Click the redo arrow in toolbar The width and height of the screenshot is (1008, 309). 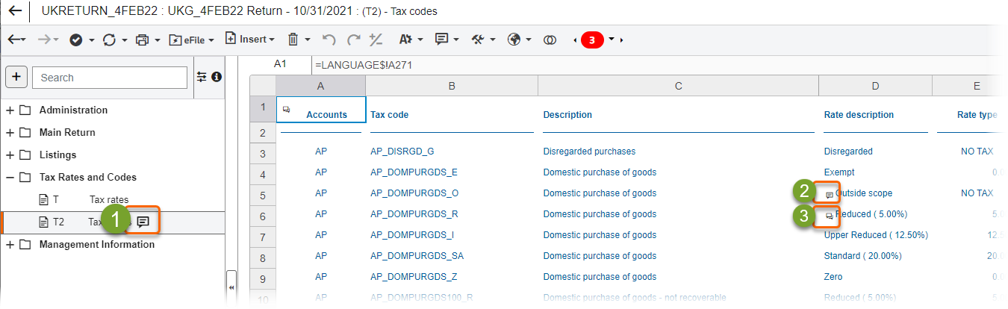pos(353,40)
